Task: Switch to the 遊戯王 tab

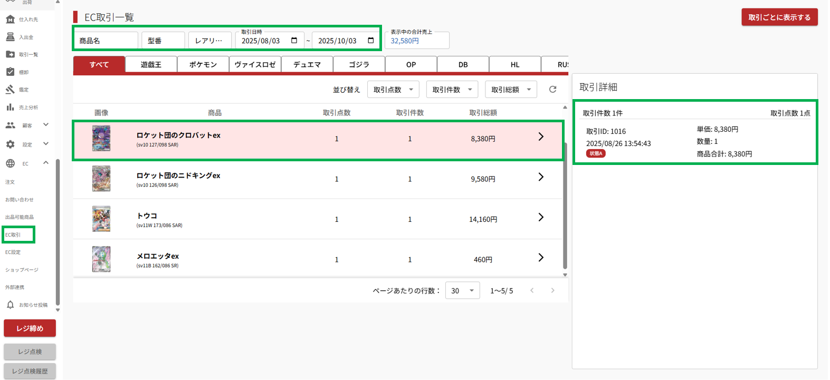Action: click(x=151, y=64)
